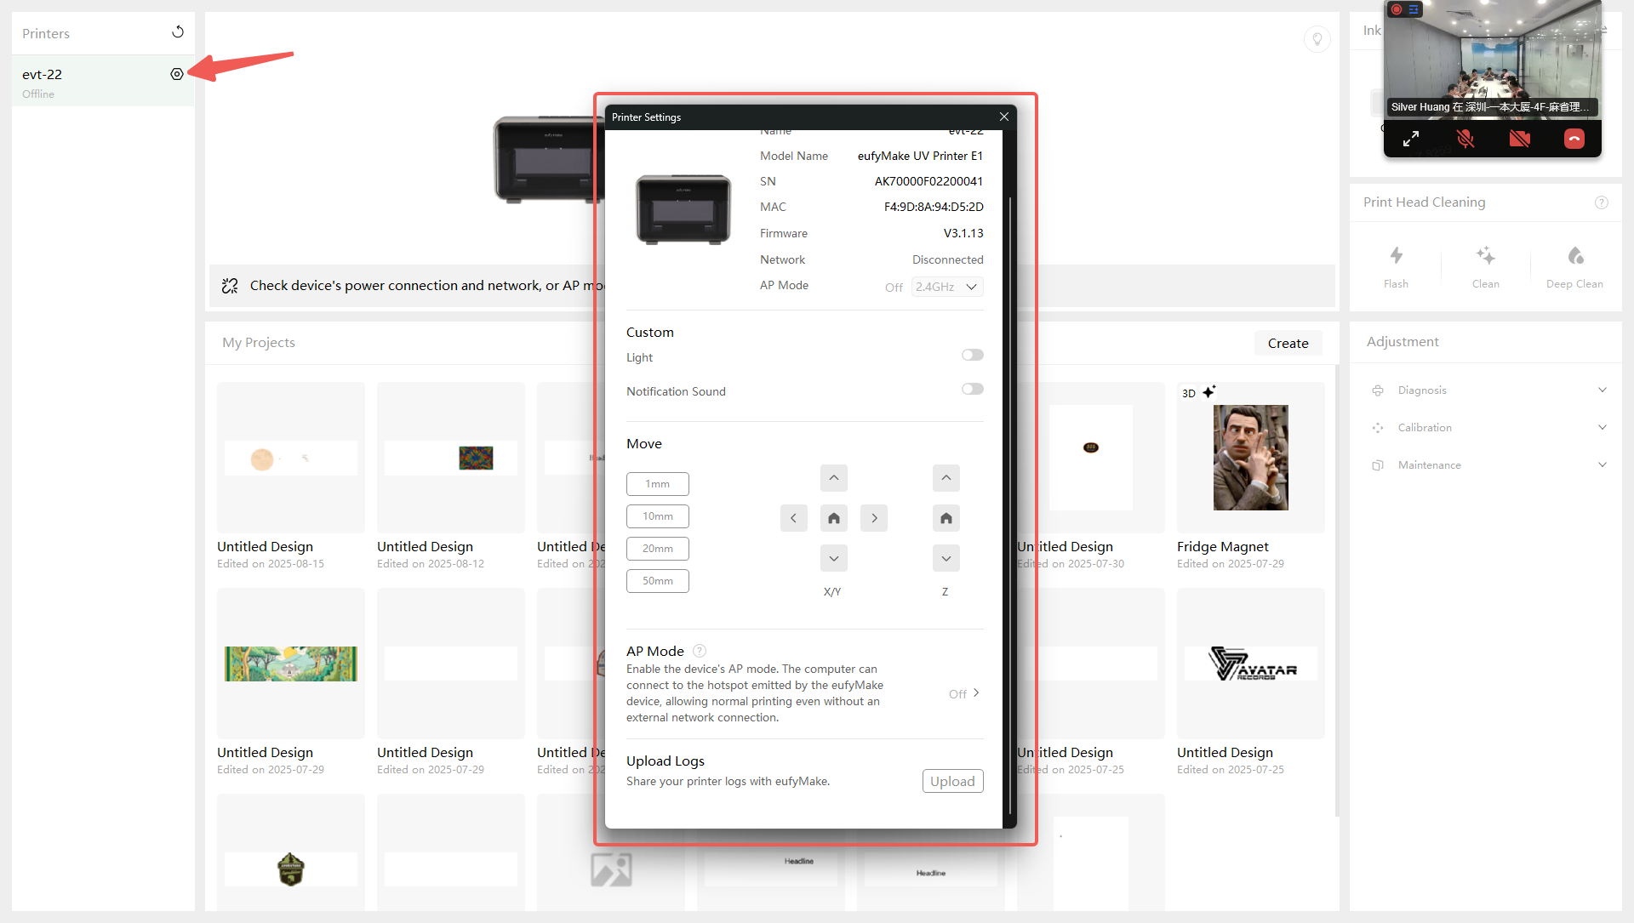The height and width of the screenshot is (923, 1634).
Task: Open AP Mode help question mark
Action: click(700, 651)
